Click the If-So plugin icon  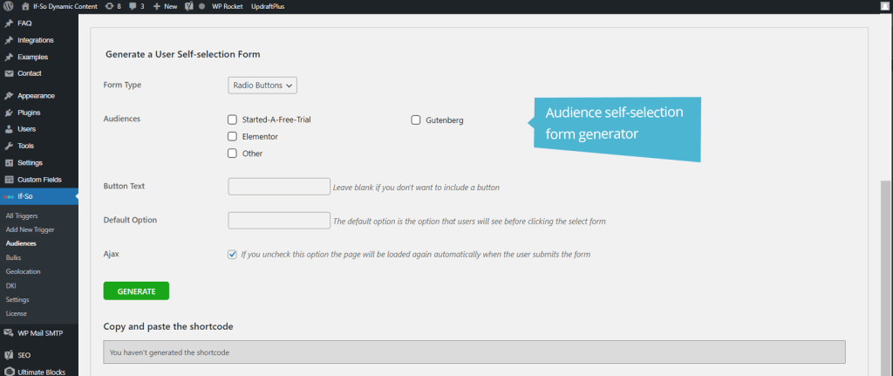9,196
